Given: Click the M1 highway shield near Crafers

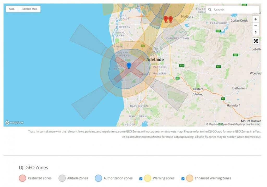Looking at the screenshot, I should (177, 78).
